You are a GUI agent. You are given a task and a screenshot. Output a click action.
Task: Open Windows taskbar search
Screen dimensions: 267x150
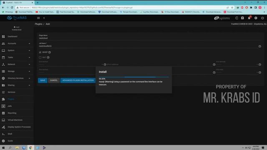pyautogui.click(x=10, y=147)
